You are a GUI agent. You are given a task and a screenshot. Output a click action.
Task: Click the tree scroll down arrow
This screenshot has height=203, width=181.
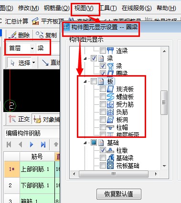(164, 166)
